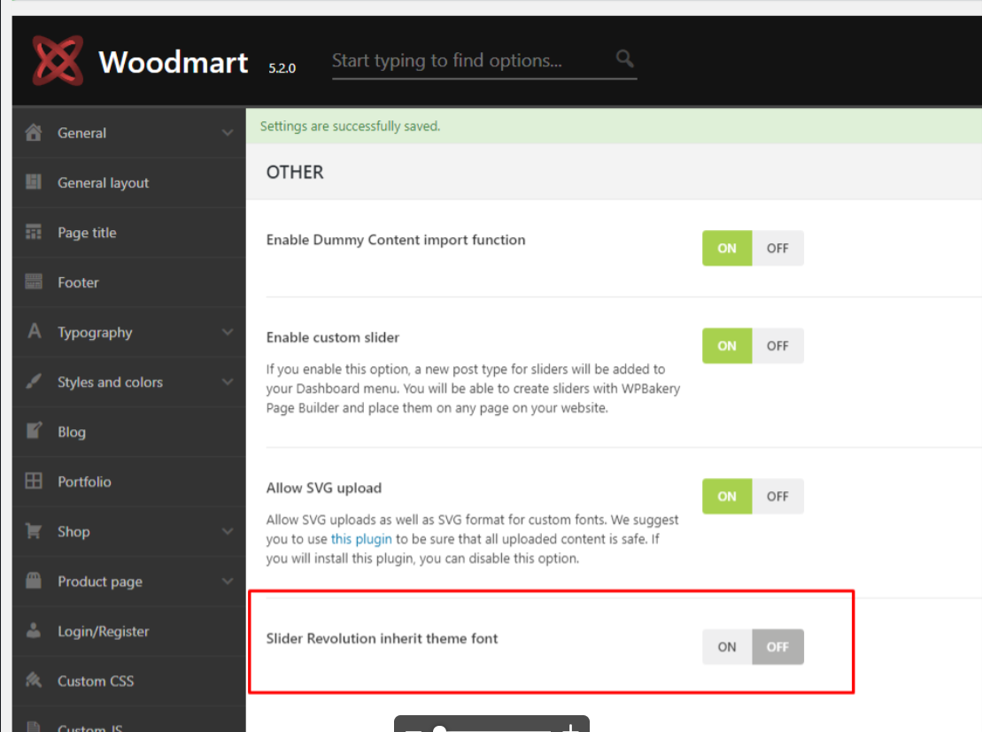Expand the General section chevron
The image size is (982, 732).
click(228, 133)
